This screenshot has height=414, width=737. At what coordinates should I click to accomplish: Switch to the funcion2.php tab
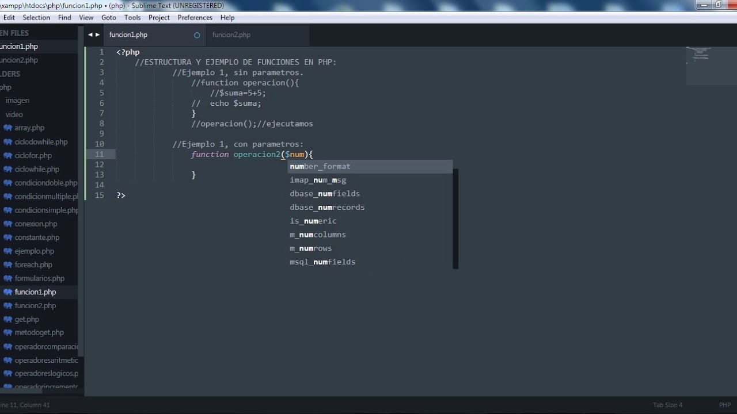(x=231, y=34)
